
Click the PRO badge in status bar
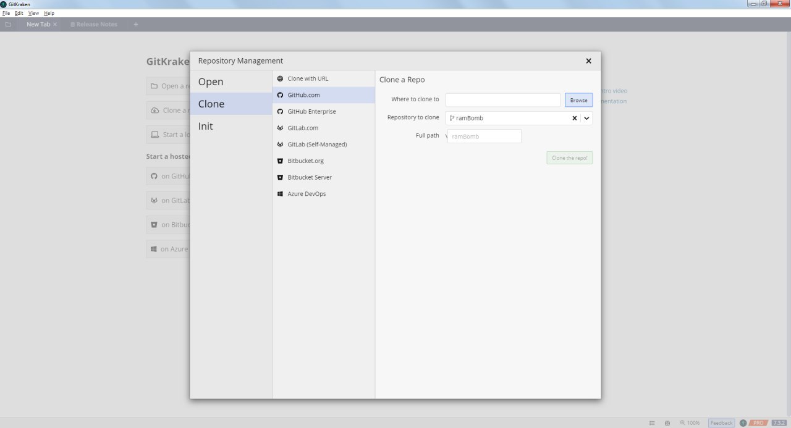point(758,423)
